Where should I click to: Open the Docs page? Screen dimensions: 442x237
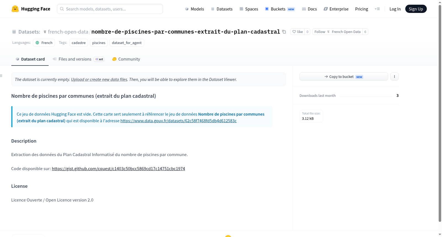coord(309,9)
